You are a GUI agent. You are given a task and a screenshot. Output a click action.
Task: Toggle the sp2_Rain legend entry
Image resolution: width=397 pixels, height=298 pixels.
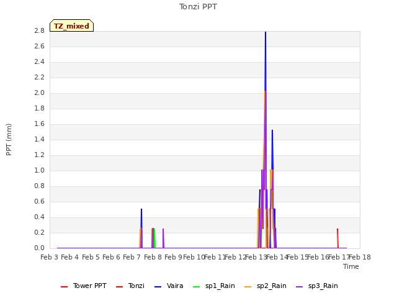click(x=265, y=286)
